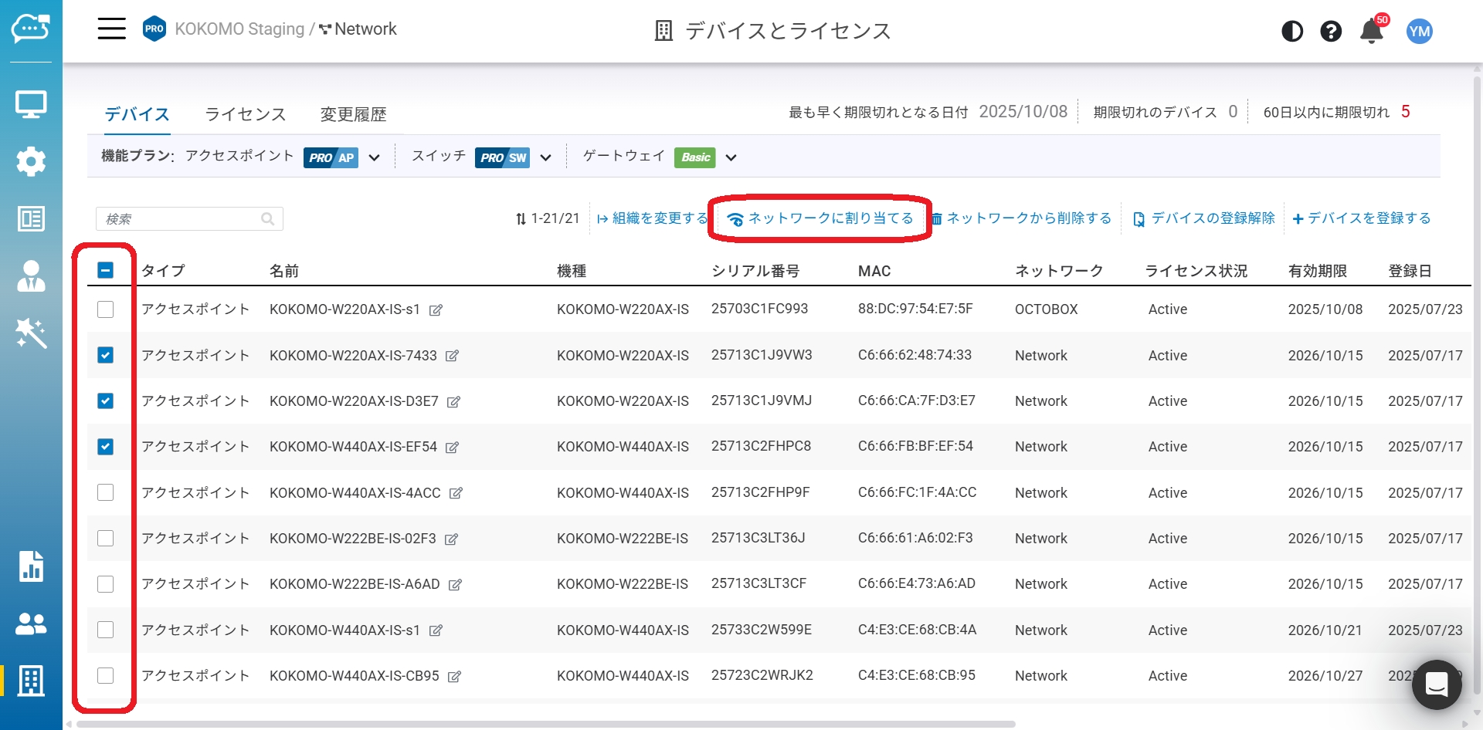Edit name of KOKOMO-W220AX-IS-7433

click(453, 356)
